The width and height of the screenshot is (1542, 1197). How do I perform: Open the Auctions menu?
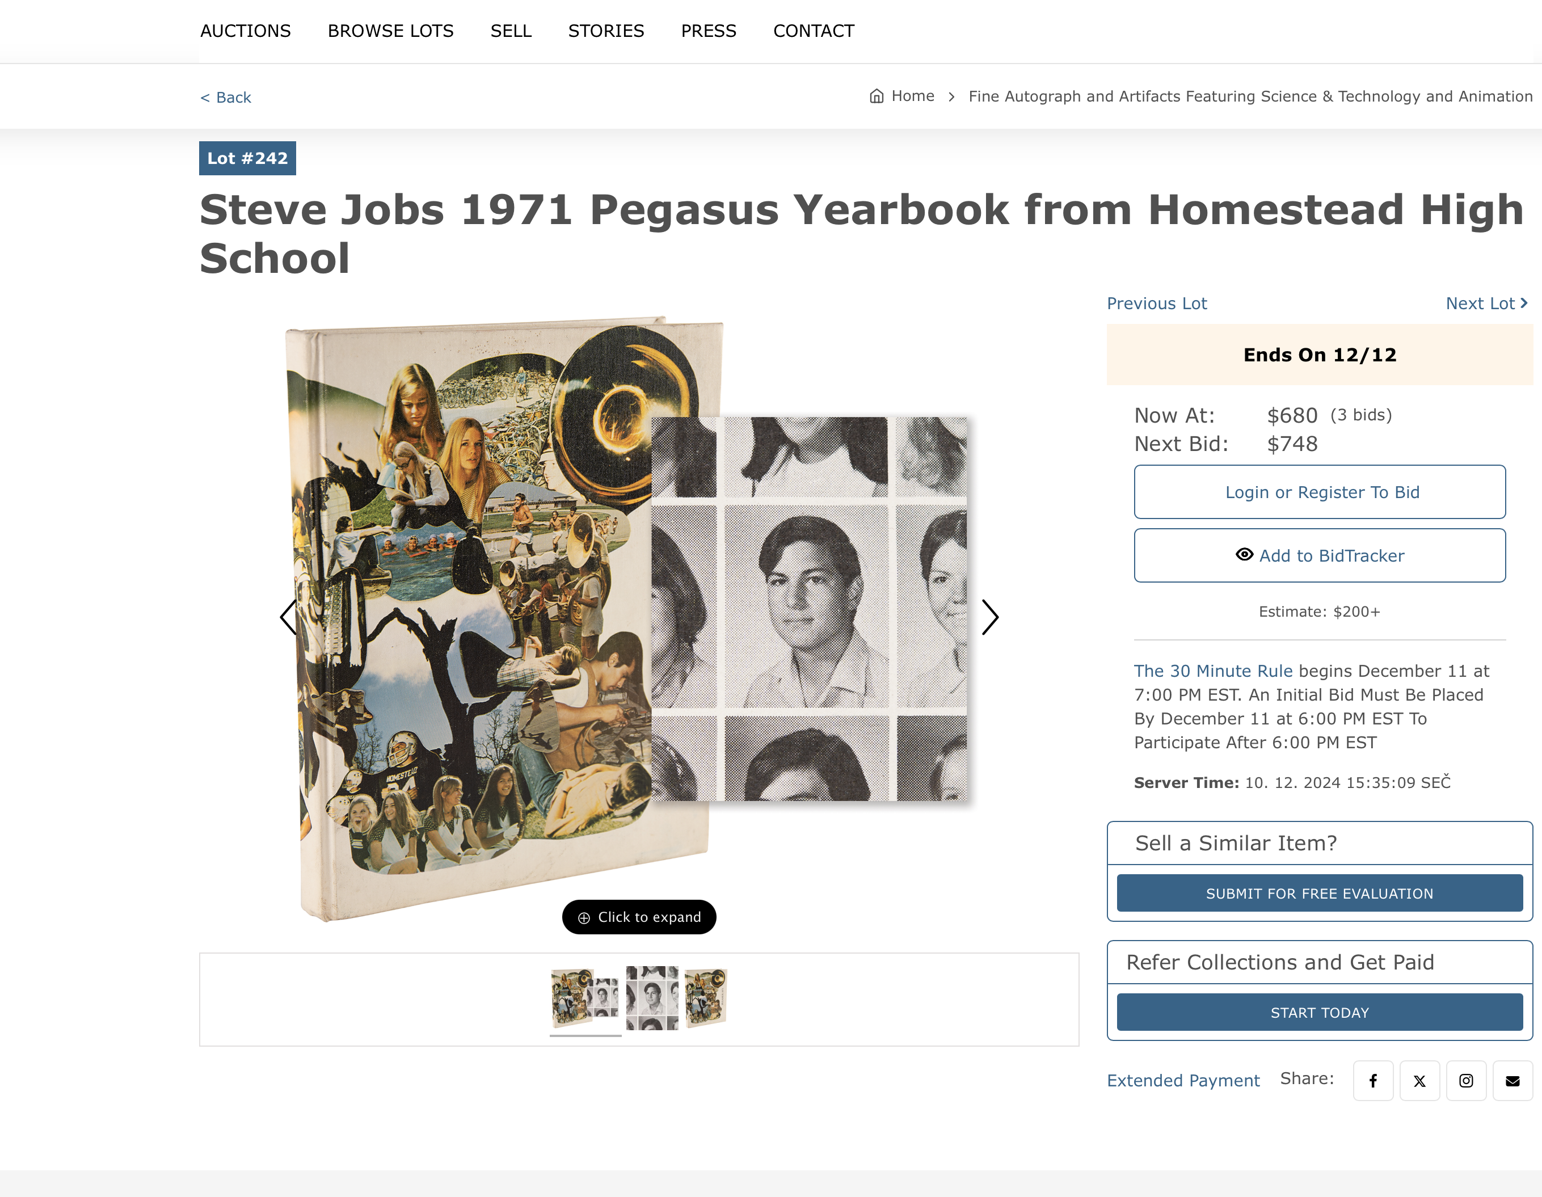[x=245, y=31]
